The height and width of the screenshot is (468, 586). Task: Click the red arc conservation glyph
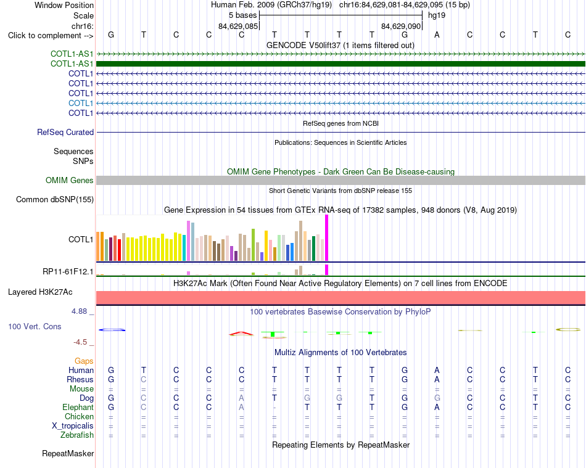[241, 334]
